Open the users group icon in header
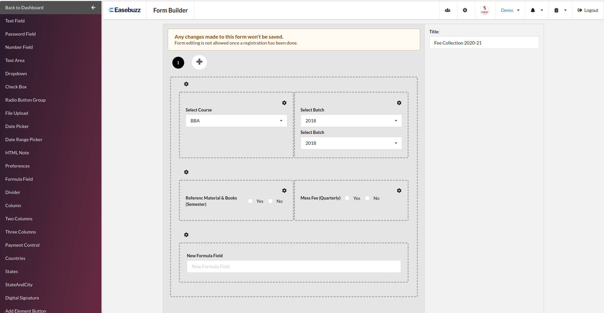This screenshot has height=313, width=604. (x=447, y=10)
